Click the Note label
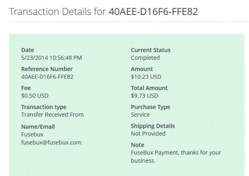 pos(138,145)
